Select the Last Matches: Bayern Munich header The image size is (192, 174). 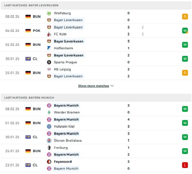96,98
